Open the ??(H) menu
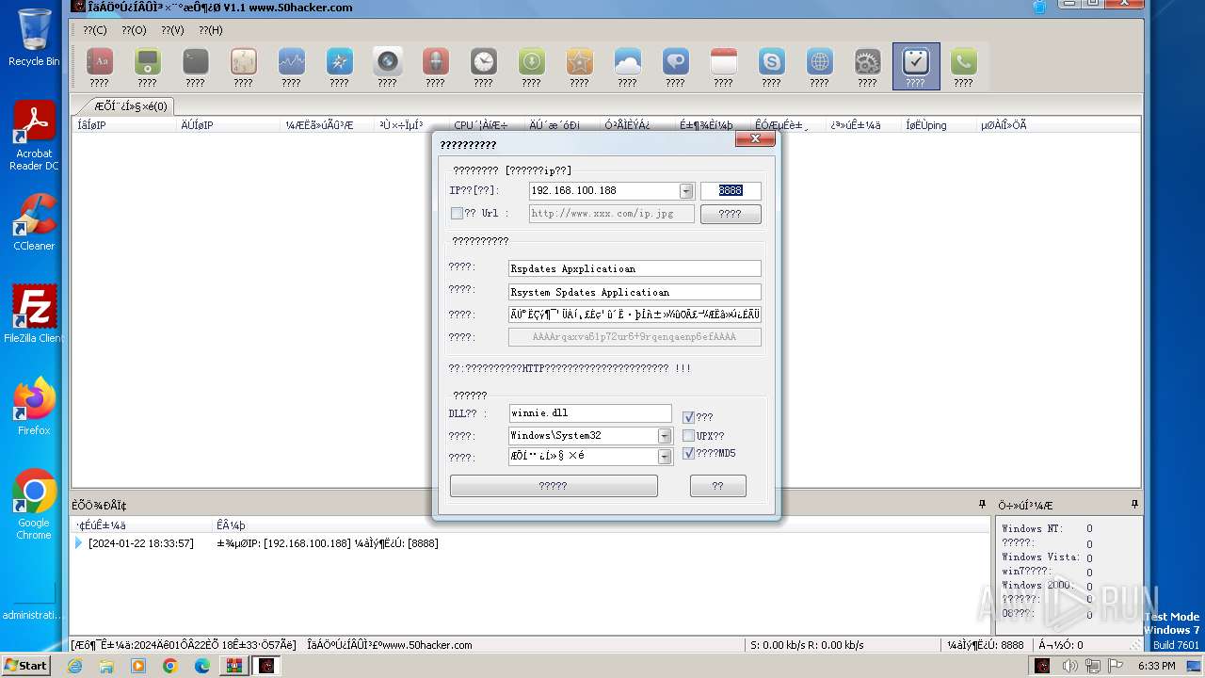The width and height of the screenshot is (1205, 678). (211, 30)
